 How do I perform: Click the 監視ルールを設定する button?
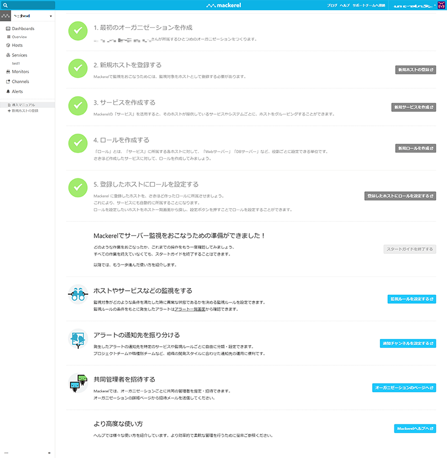click(411, 299)
